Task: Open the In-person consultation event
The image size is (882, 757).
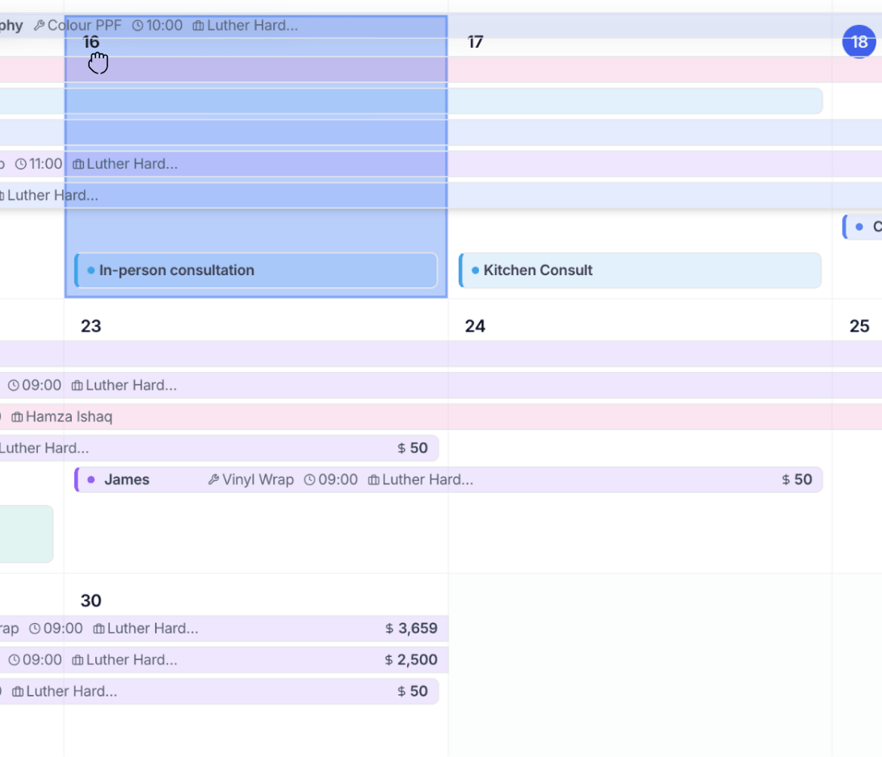Action: [x=256, y=270]
